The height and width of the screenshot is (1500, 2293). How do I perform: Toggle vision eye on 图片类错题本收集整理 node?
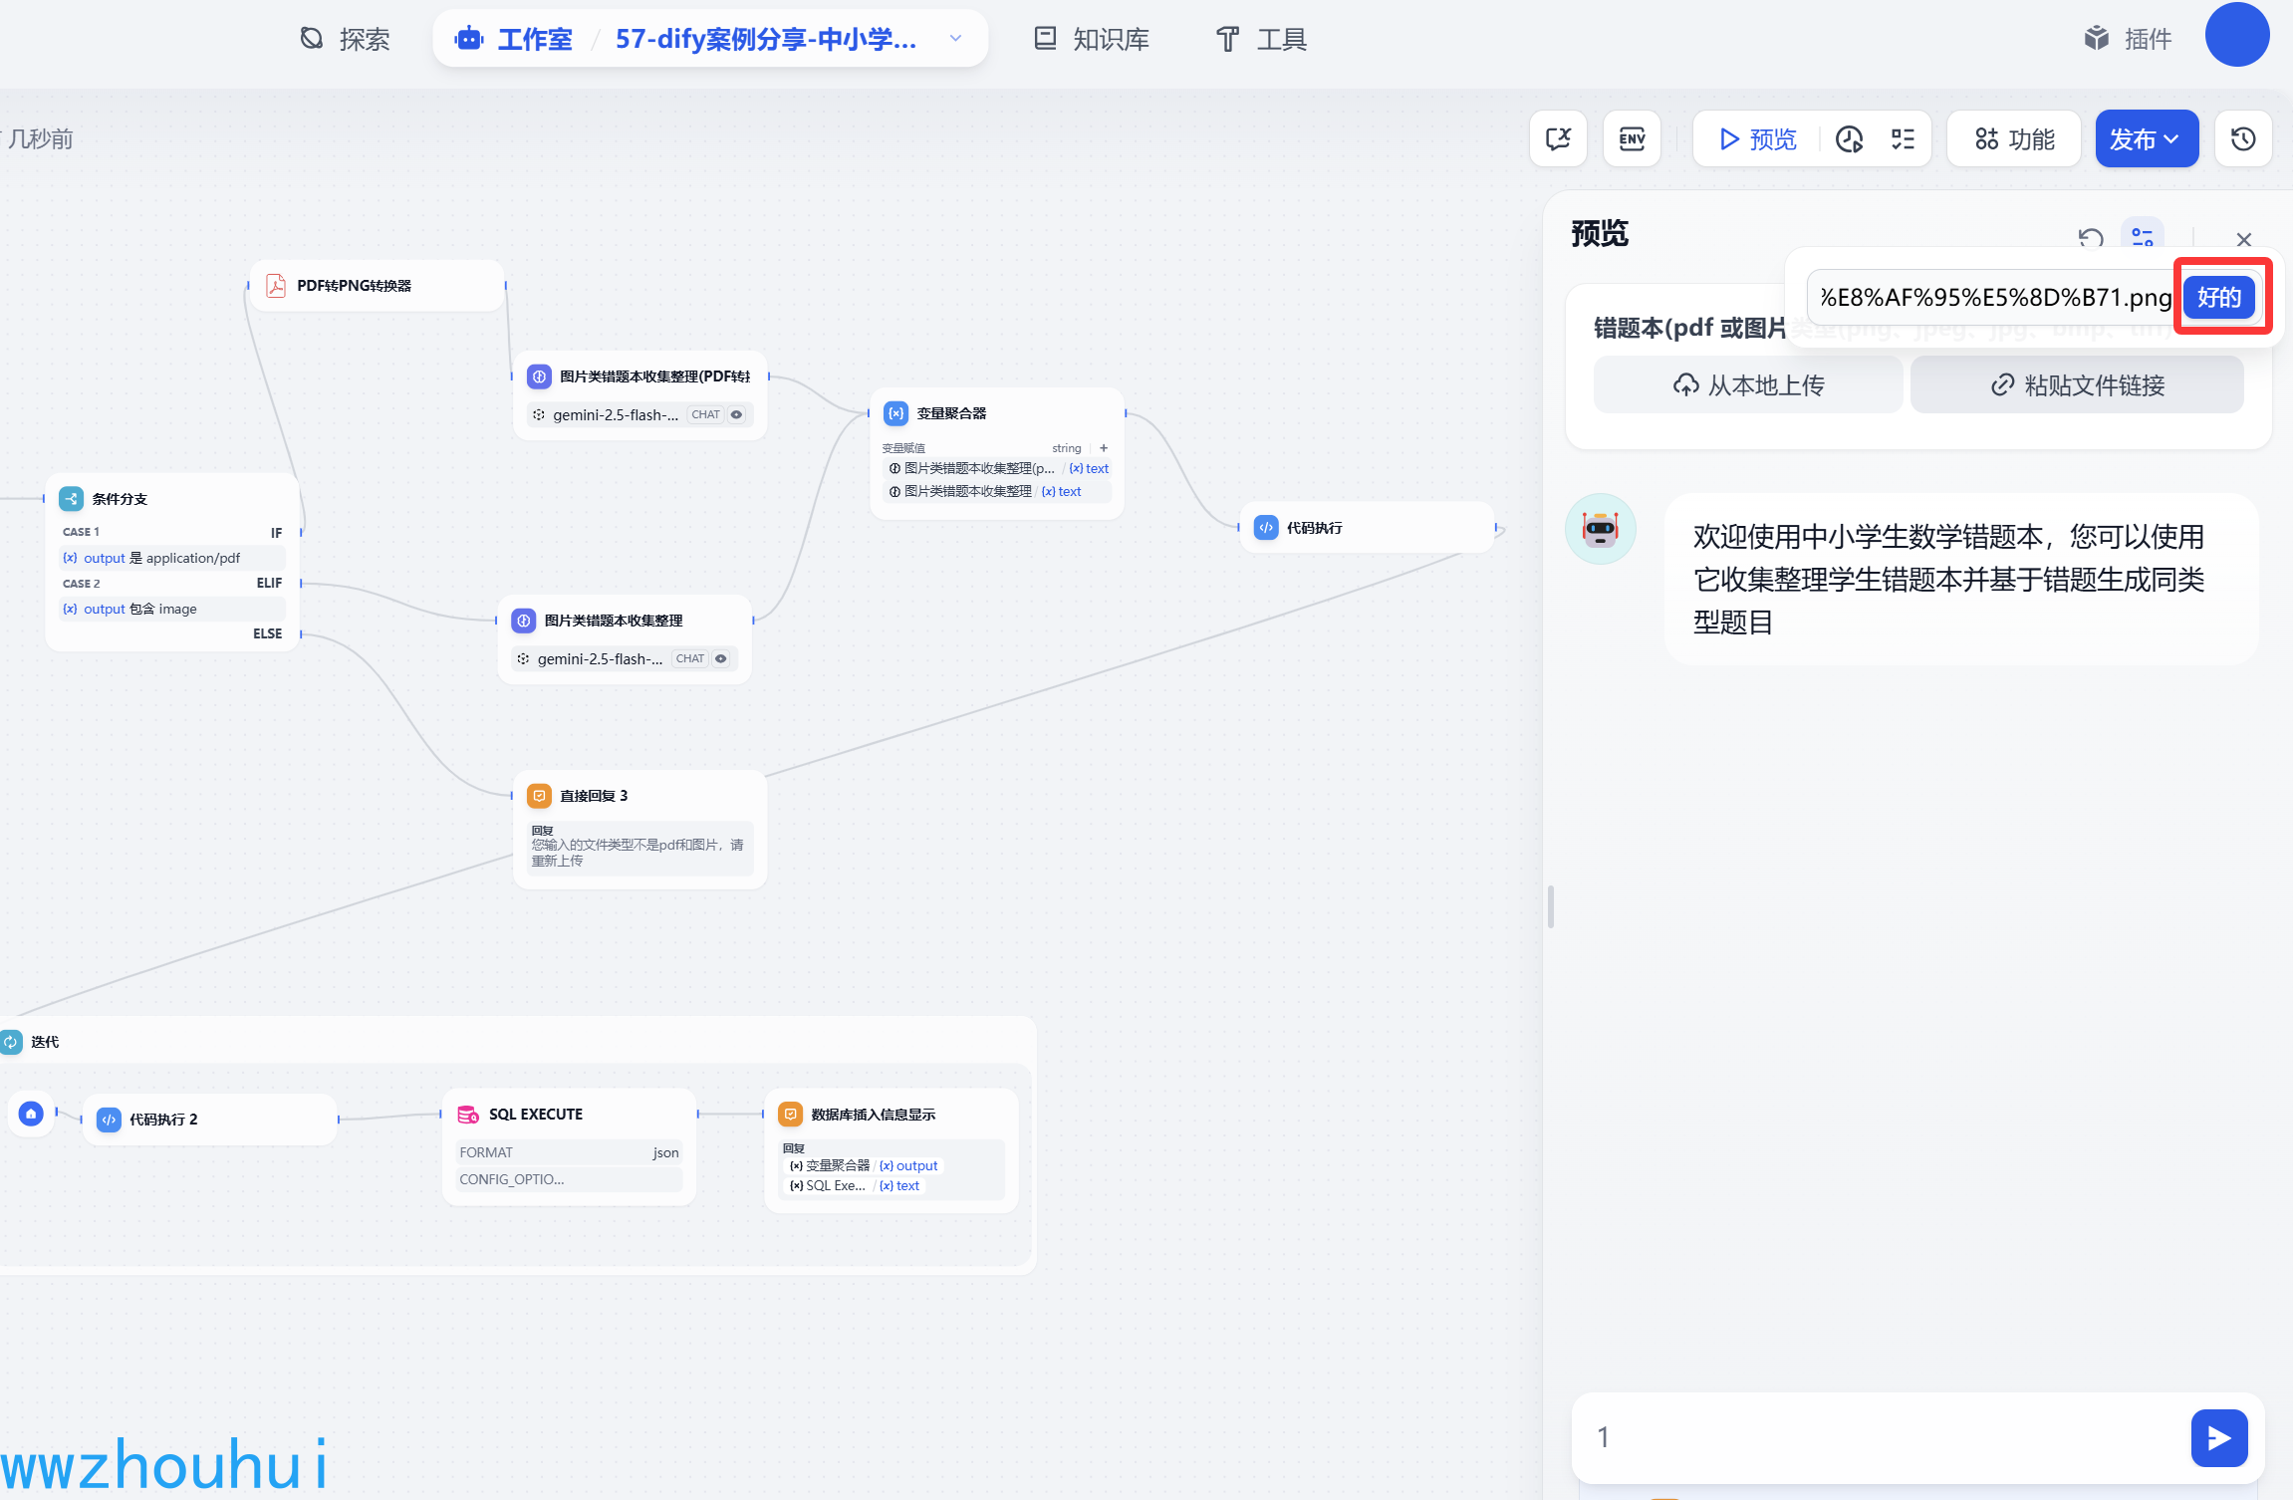tap(721, 658)
